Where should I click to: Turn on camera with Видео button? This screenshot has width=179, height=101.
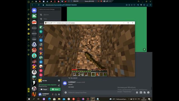pyautogui.click(x=44, y=89)
